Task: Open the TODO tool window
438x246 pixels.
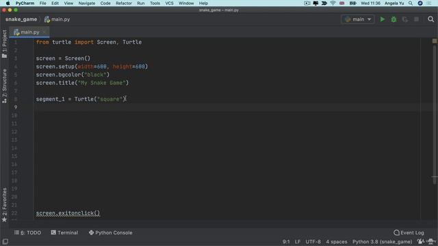Action: (x=27, y=232)
